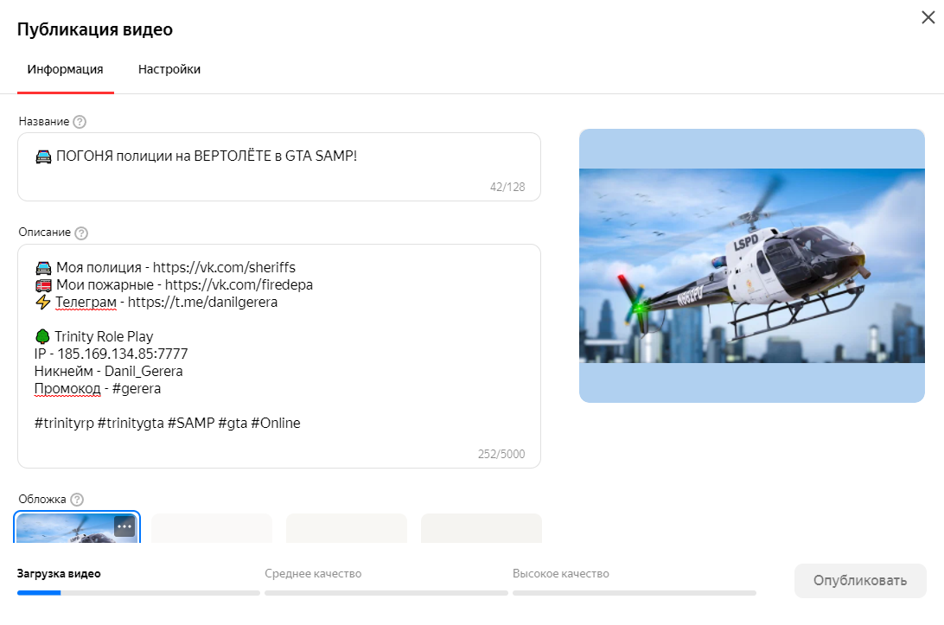The image size is (944, 625).
Task: Click the police car emoji in title
Action: 43,156
